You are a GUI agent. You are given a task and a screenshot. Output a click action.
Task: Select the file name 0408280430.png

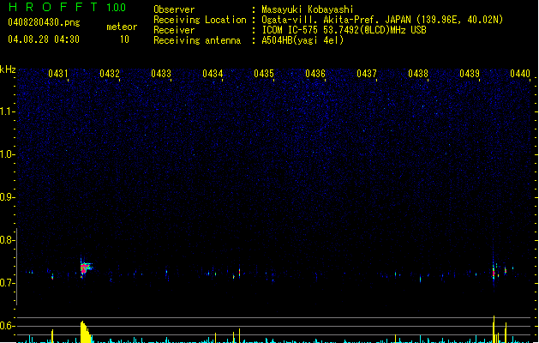(x=44, y=22)
